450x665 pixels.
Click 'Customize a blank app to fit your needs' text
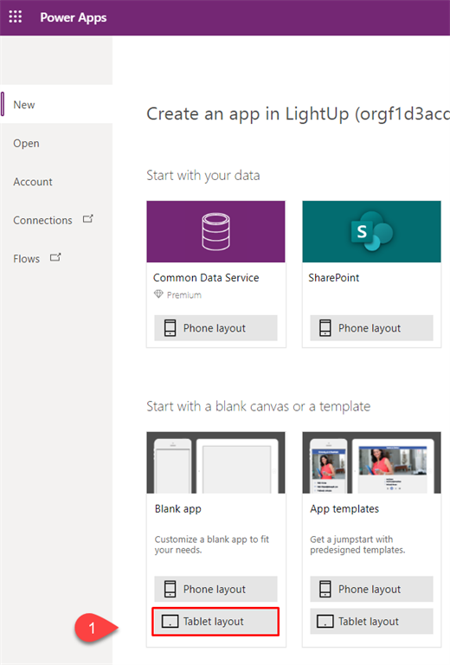tap(212, 545)
